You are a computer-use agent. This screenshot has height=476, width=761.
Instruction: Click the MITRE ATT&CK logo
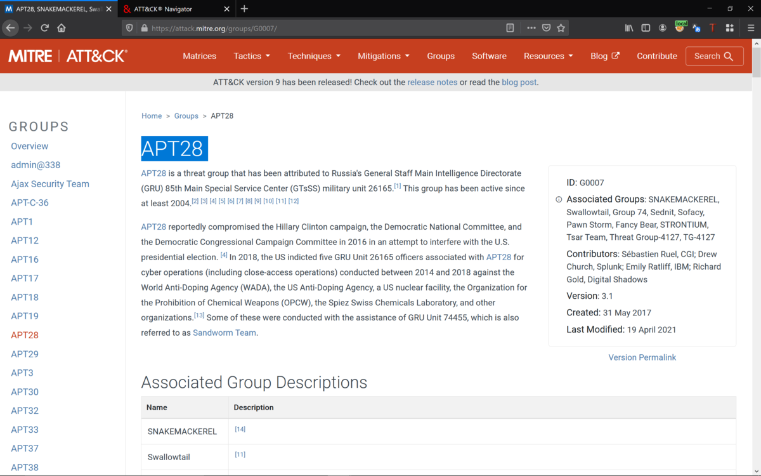point(68,56)
